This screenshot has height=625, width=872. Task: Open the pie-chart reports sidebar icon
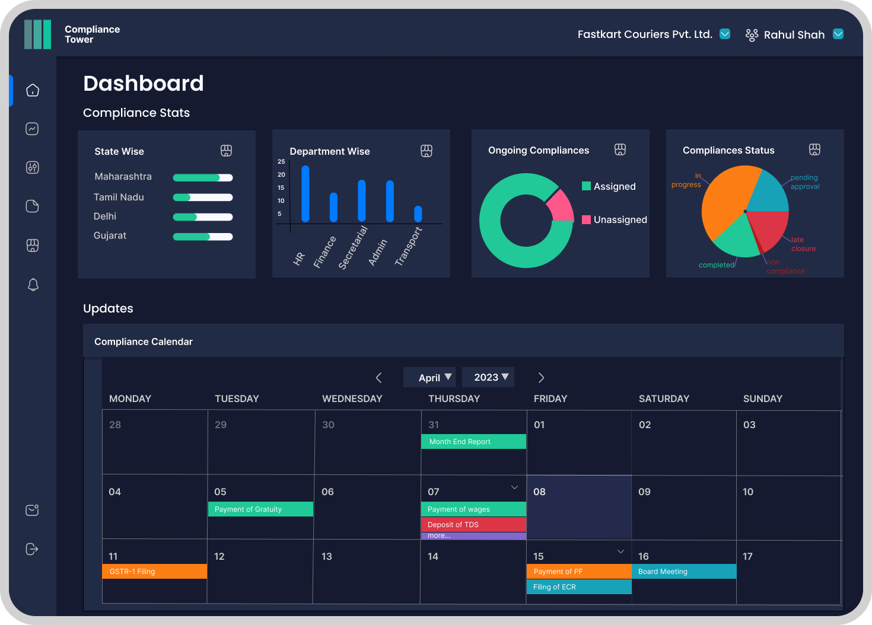click(x=33, y=206)
